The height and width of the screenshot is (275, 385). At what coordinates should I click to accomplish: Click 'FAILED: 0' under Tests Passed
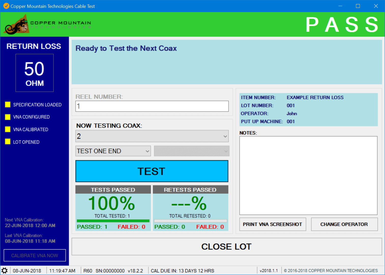coord(131,227)
